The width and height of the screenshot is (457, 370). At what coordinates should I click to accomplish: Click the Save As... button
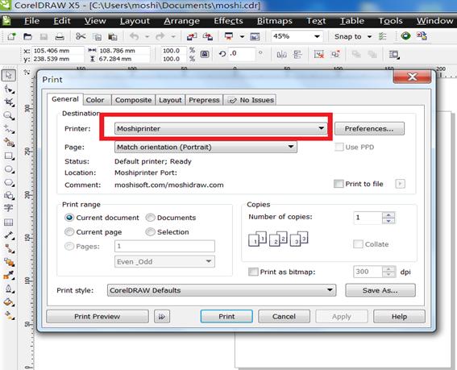pyautogui.click(x=380, y=290)
